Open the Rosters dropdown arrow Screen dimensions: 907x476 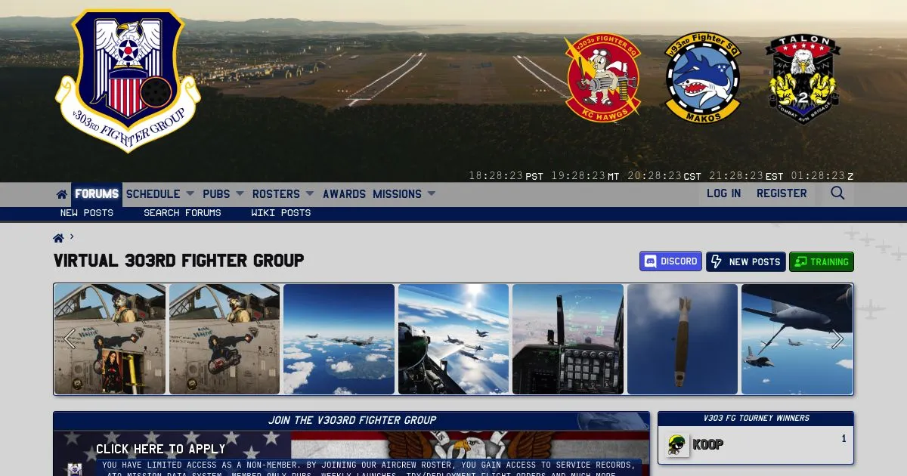310,194
